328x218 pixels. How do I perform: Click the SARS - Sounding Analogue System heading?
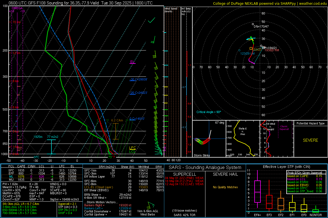click(x=205, y=168)
